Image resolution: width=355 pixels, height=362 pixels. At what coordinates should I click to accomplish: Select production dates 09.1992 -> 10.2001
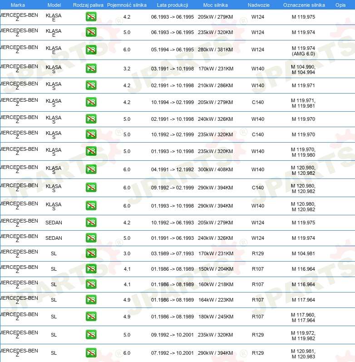(x=173, y=335)
